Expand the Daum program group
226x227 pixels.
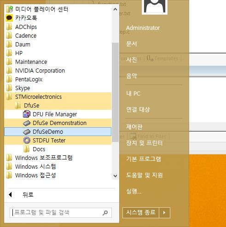58,44
